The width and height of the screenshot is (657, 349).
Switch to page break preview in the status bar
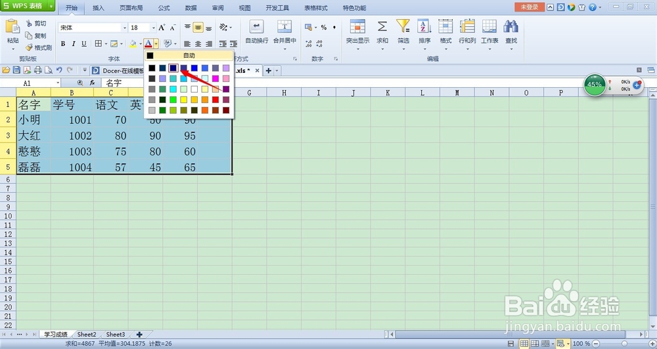535,344
